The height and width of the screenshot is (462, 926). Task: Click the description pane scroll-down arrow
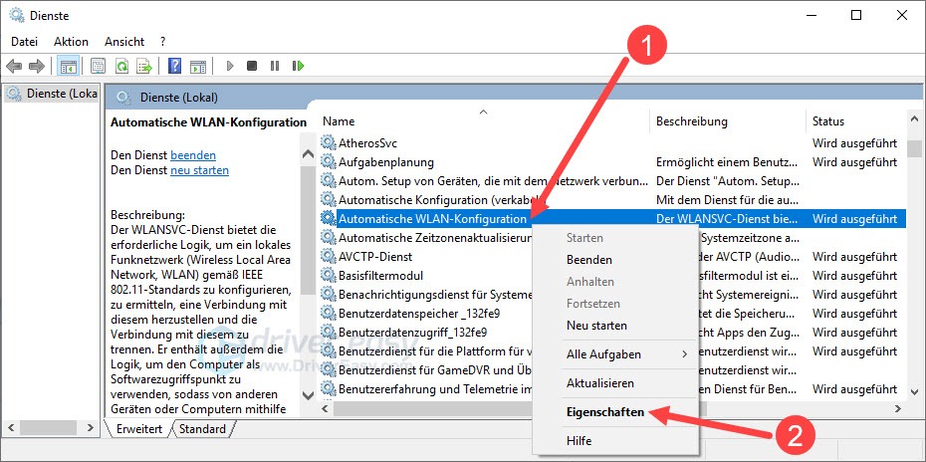[308, 394]
